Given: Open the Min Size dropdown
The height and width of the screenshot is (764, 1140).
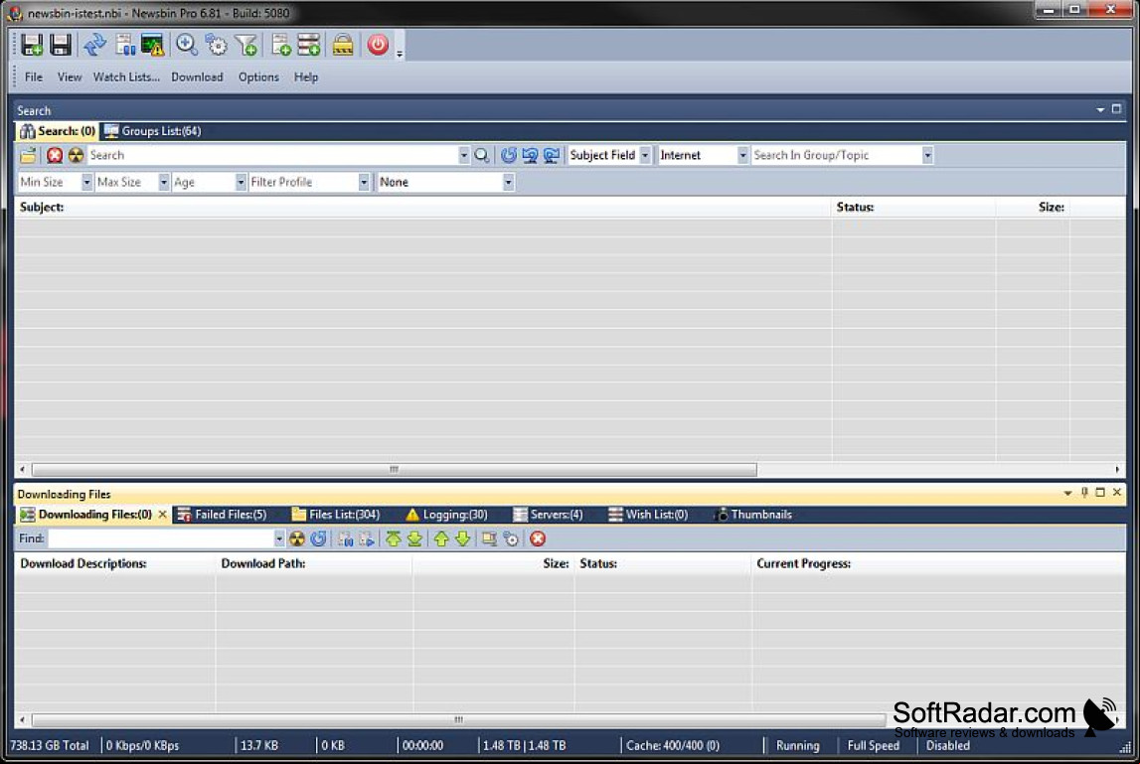Looking at the screenshot, I should pos(86,182).
